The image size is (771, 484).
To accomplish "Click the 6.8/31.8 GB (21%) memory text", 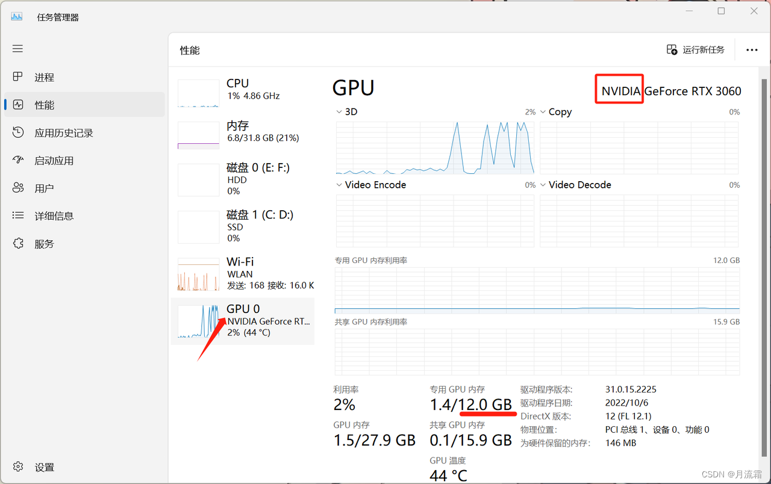I will tap(263, 138).
